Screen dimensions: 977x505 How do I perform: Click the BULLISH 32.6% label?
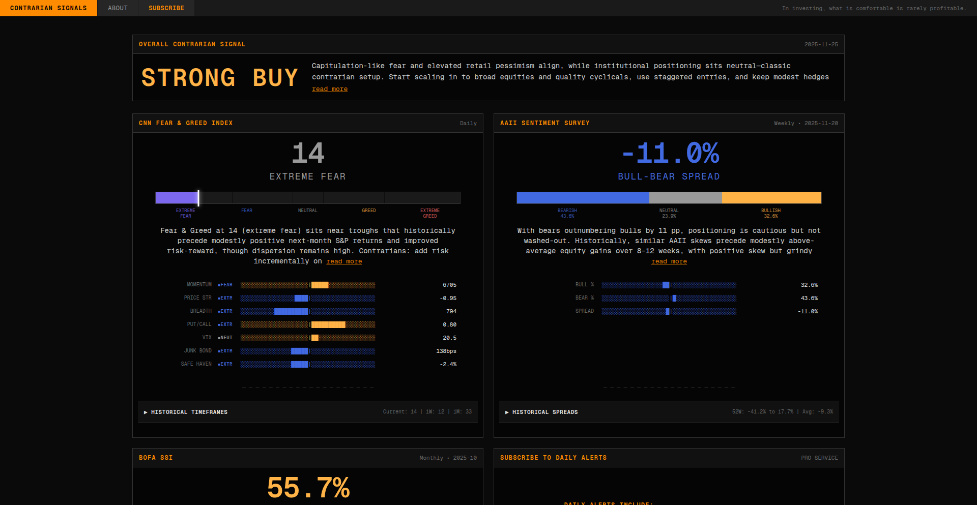(x=771, y=213)
